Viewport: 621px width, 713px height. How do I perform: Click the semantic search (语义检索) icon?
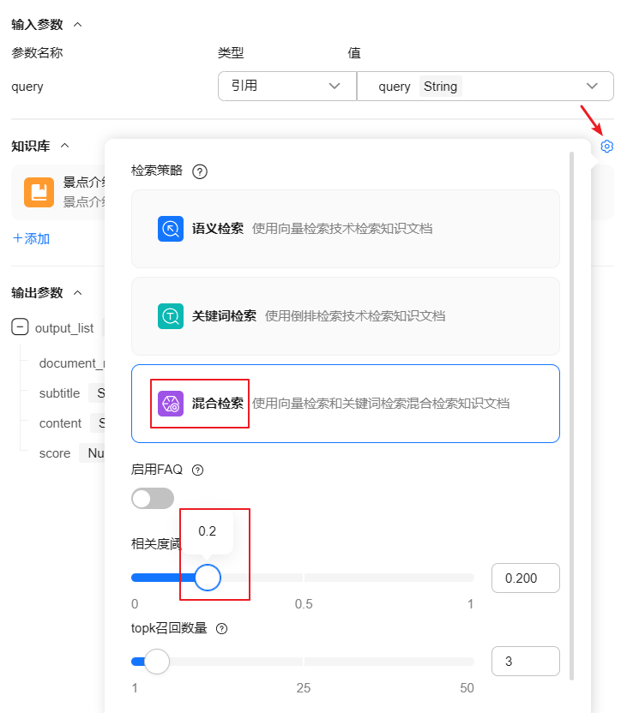point(171,229)
